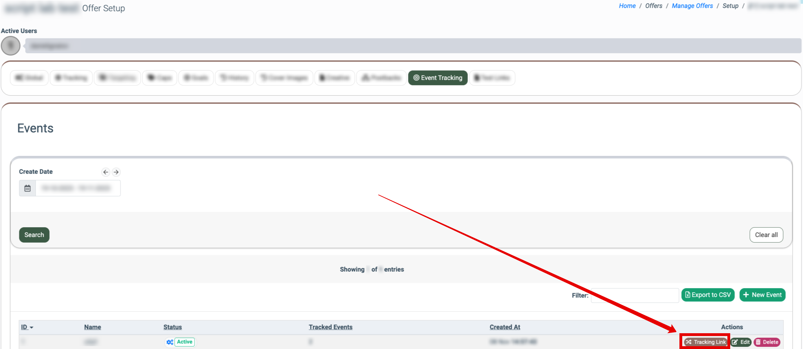Click the next date range arrow
The image size is (803, 349).
116,172
